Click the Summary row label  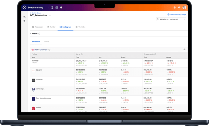35,61
